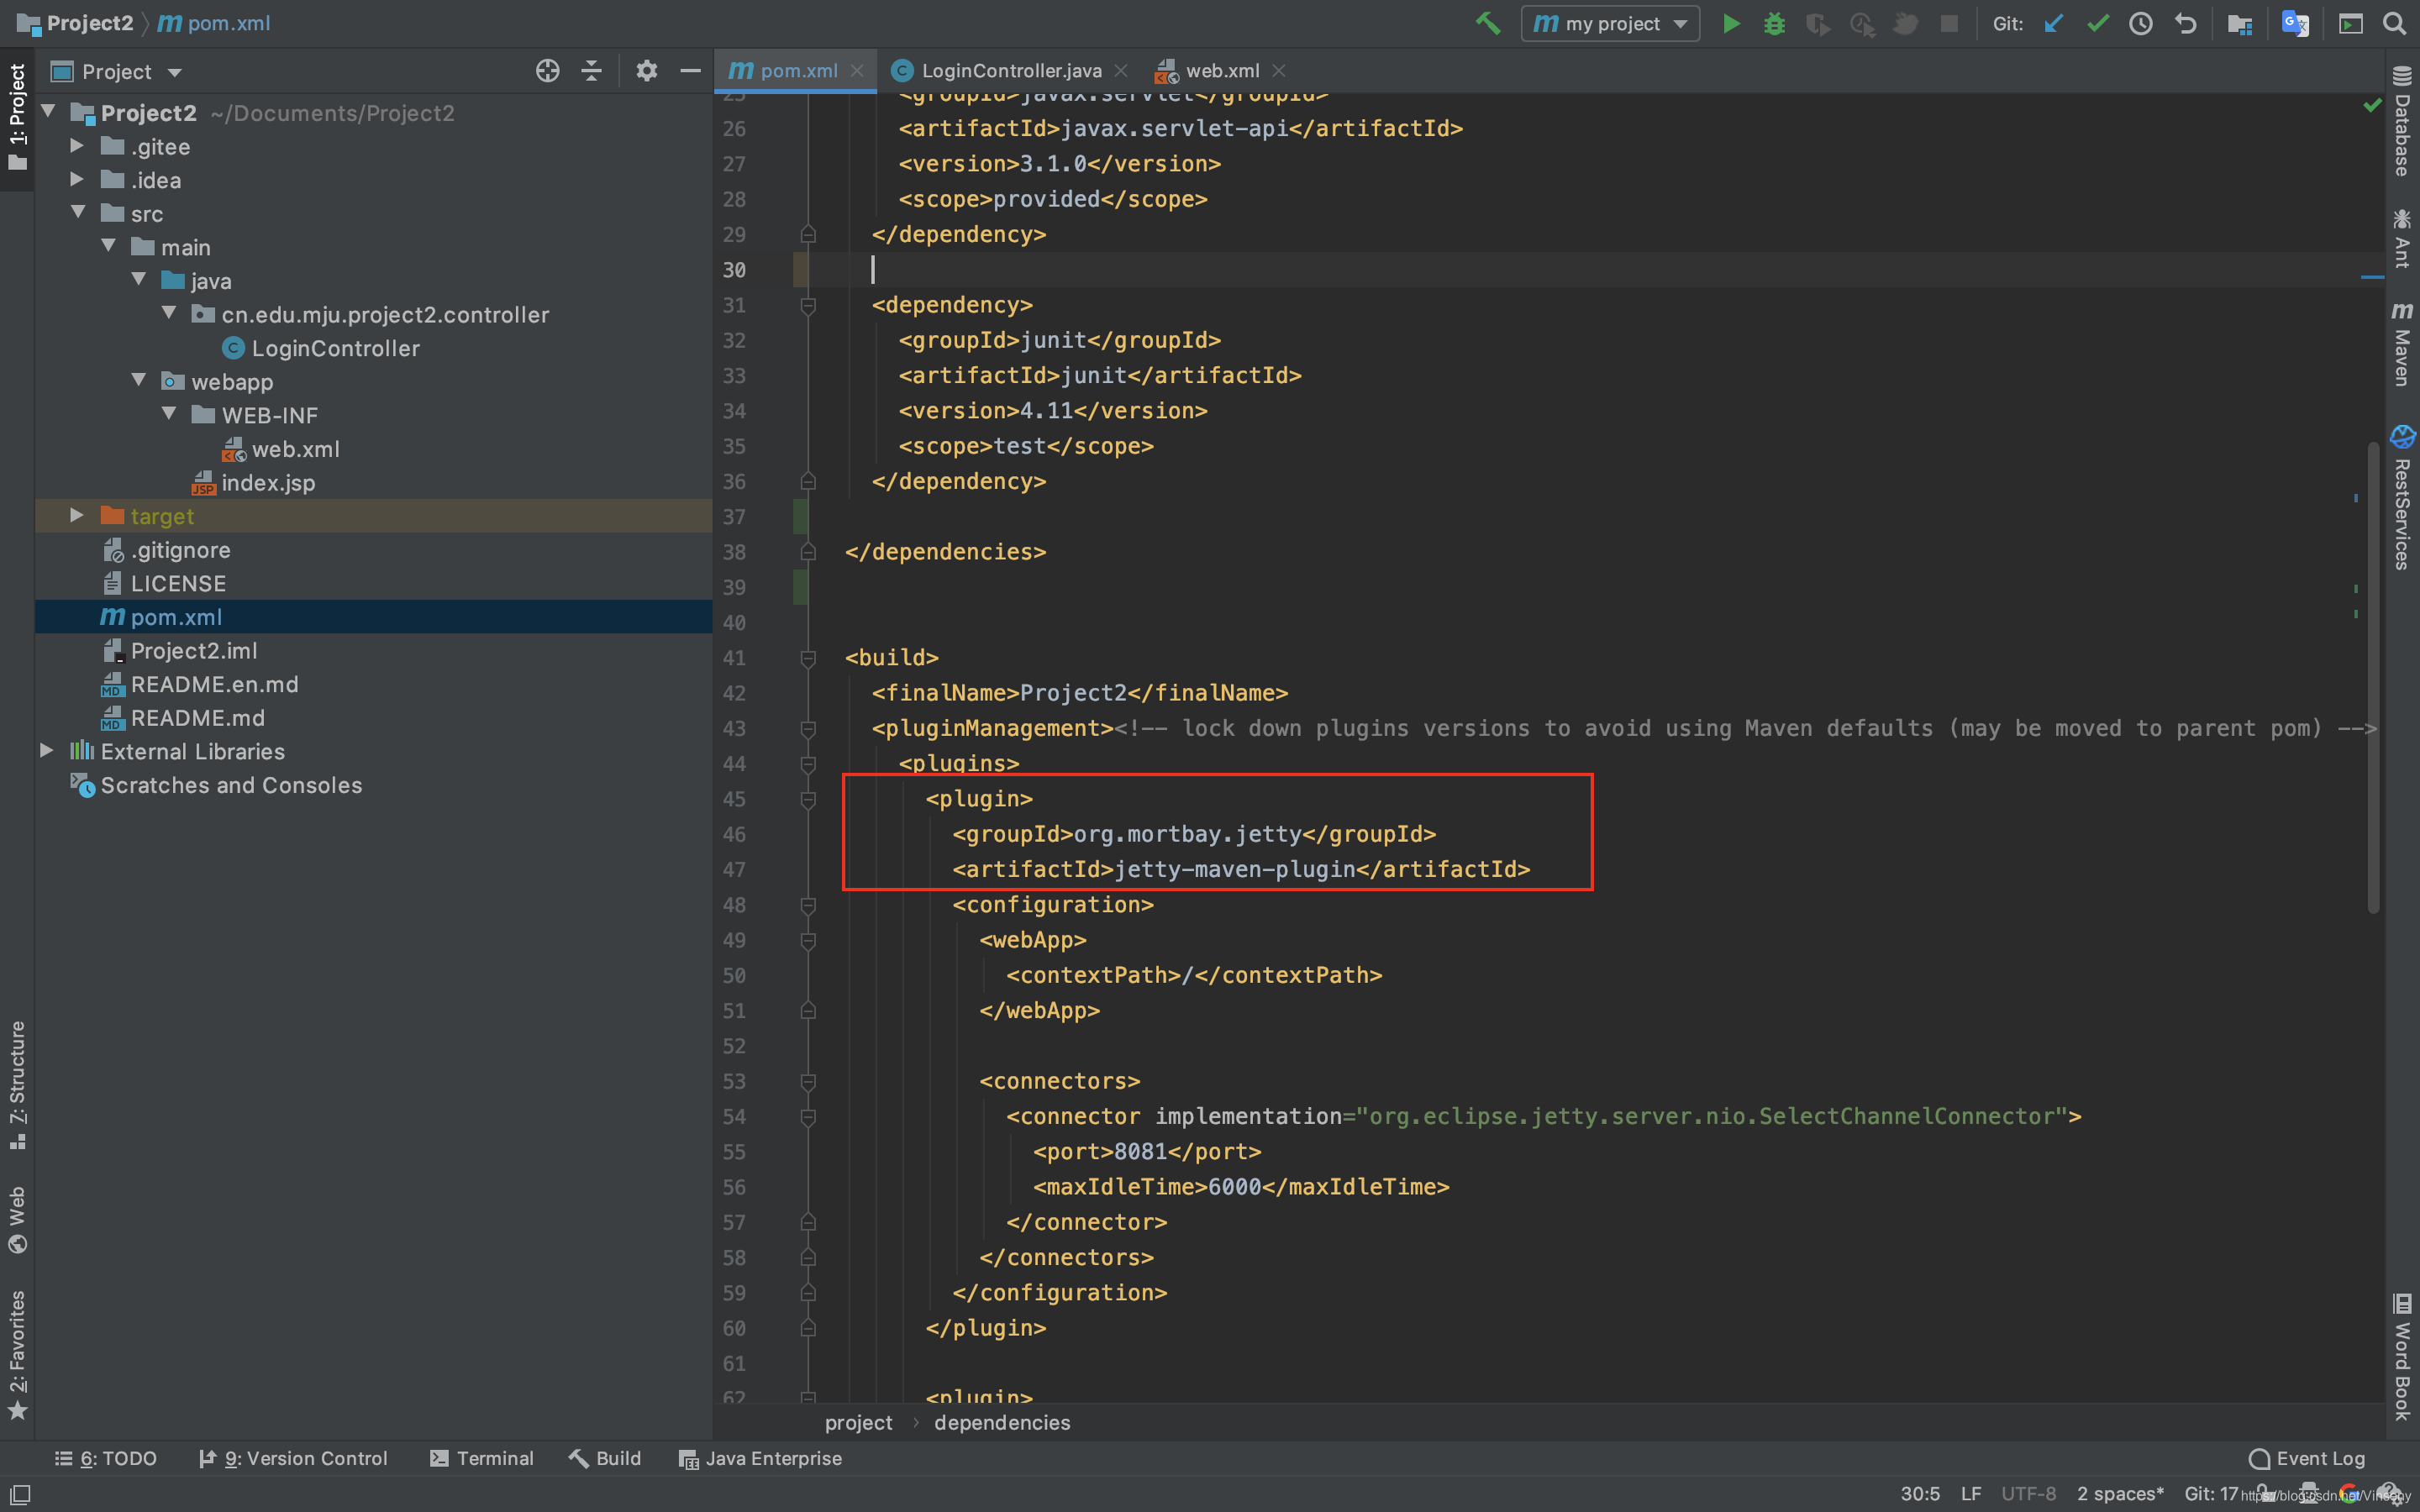This screenshot has width=2420, height=1512.
Task: Click the 30:5 cursor position indicator
Action: pos(1920,1493)
